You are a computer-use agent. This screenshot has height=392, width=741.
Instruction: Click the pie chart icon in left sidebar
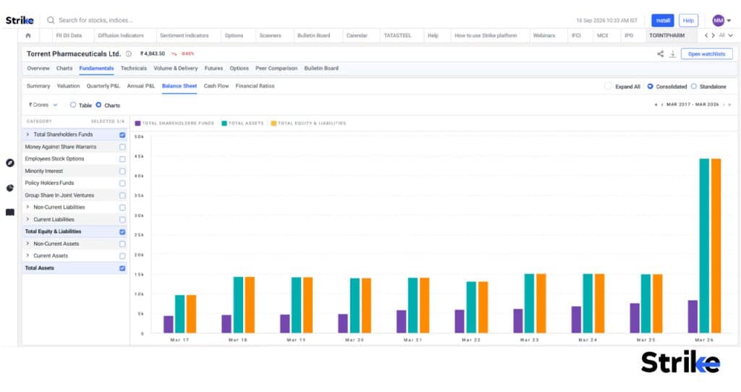click(10, 188)
